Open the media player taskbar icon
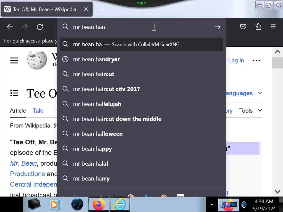This screenshot has width=283, height=212. point(55,205)
